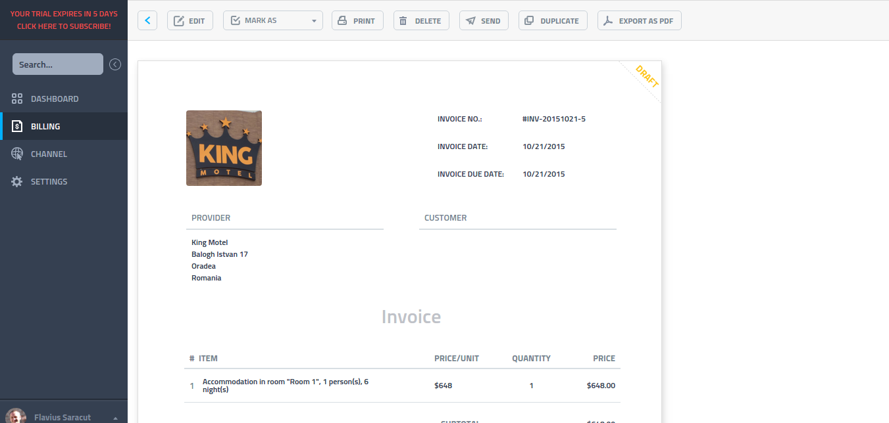Click the Billing invoice icon

[17, 127]
